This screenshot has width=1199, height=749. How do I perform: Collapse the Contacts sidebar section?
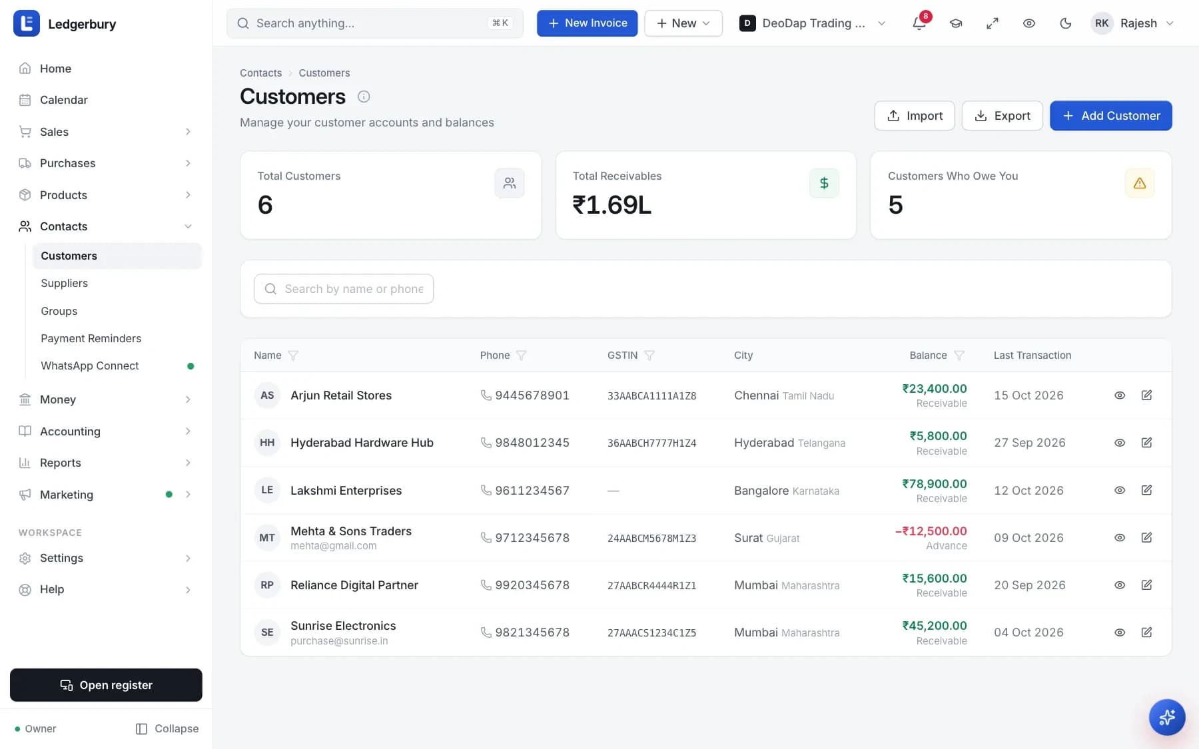107,226
